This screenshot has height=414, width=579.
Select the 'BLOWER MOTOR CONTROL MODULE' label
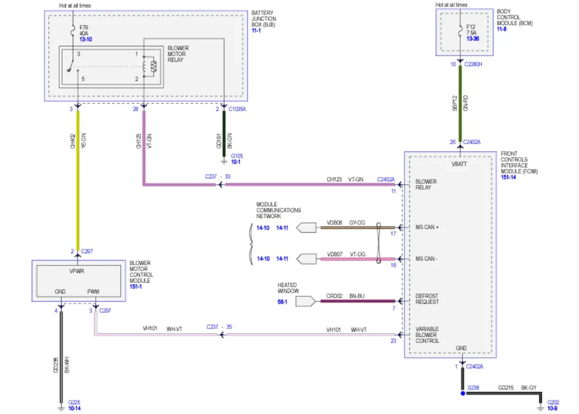coord(141,272)
